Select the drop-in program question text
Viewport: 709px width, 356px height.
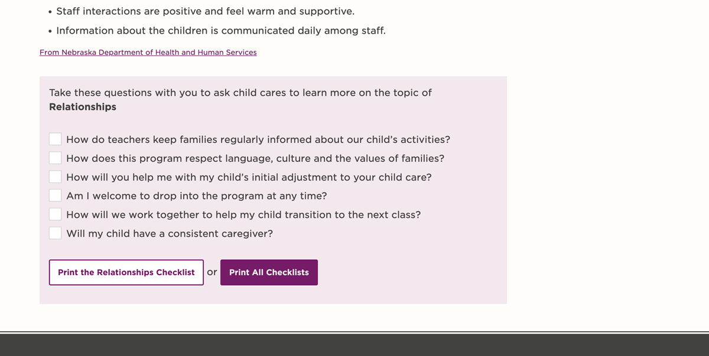[196, 195]
